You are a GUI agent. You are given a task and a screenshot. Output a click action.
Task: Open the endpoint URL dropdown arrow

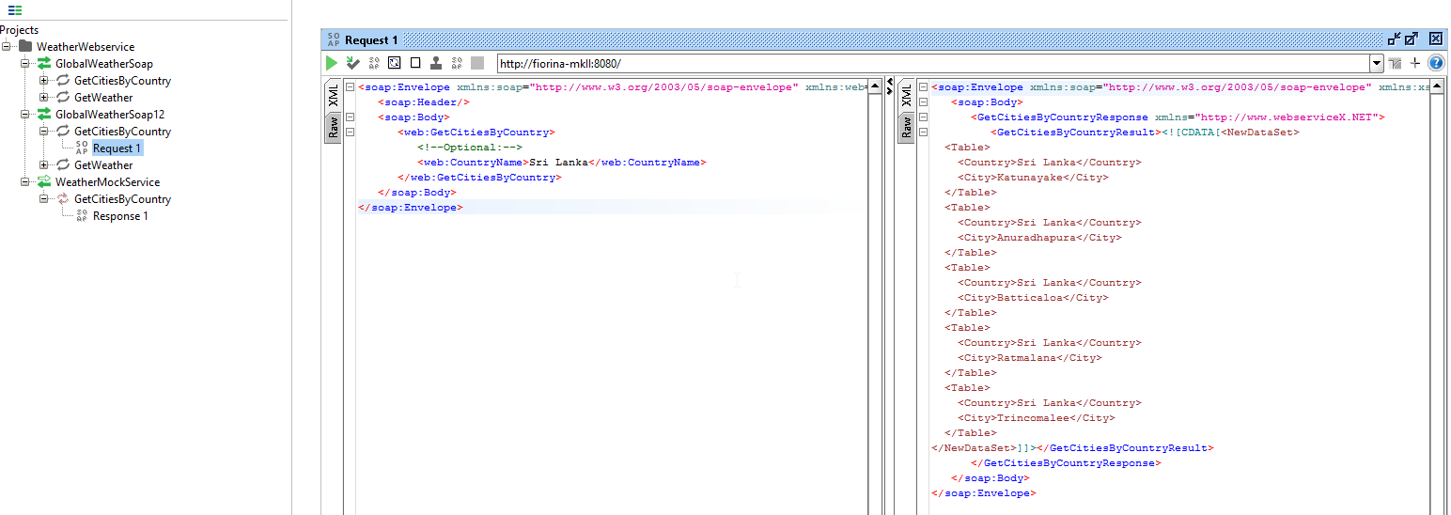coord(1377,64)
